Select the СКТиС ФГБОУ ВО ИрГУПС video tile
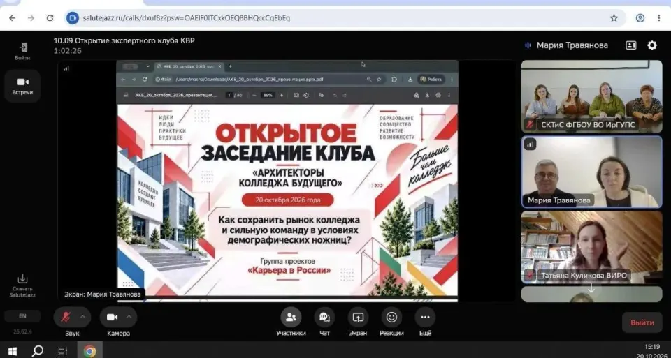671x358 pixels. click(x=591, y=96)
